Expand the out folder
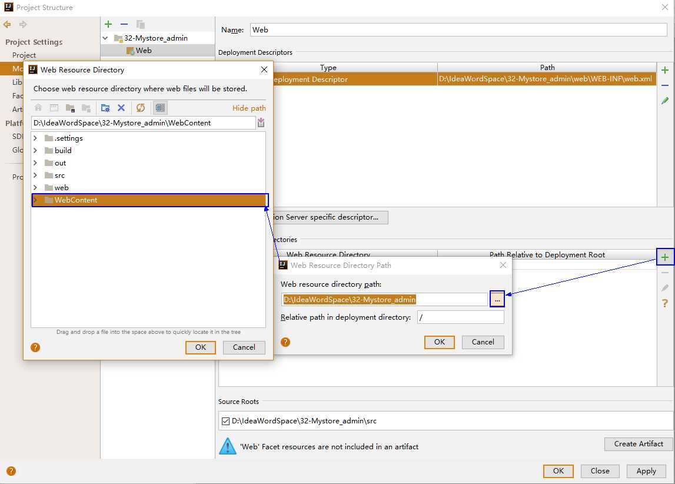Screen dimensions: 675x484 click(35, 163)
